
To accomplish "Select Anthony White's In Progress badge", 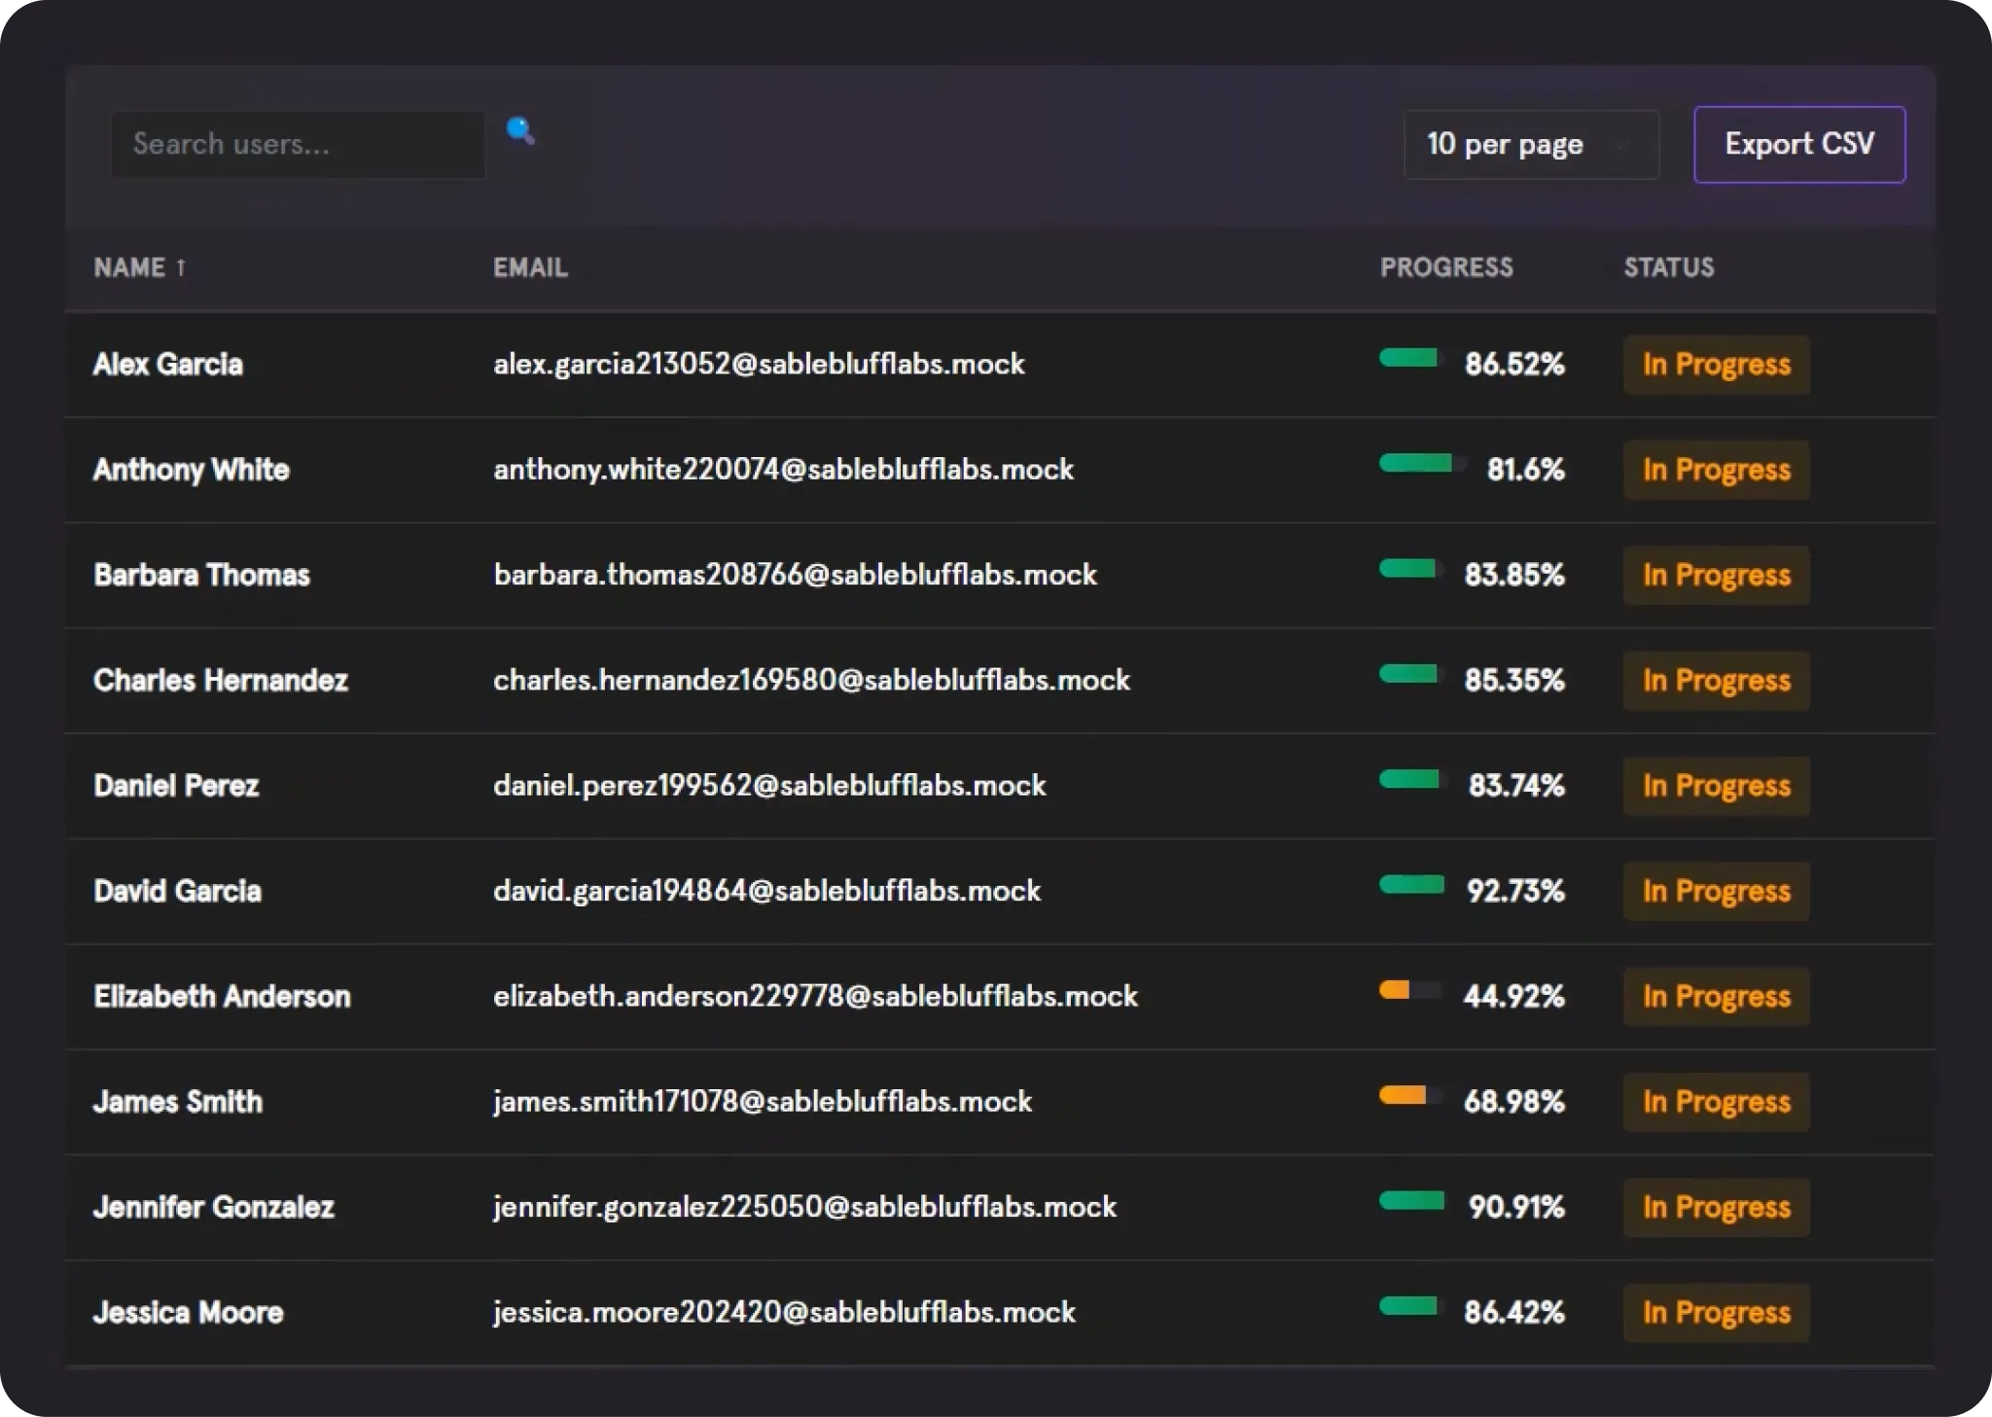I will [x=1716, y=470].
